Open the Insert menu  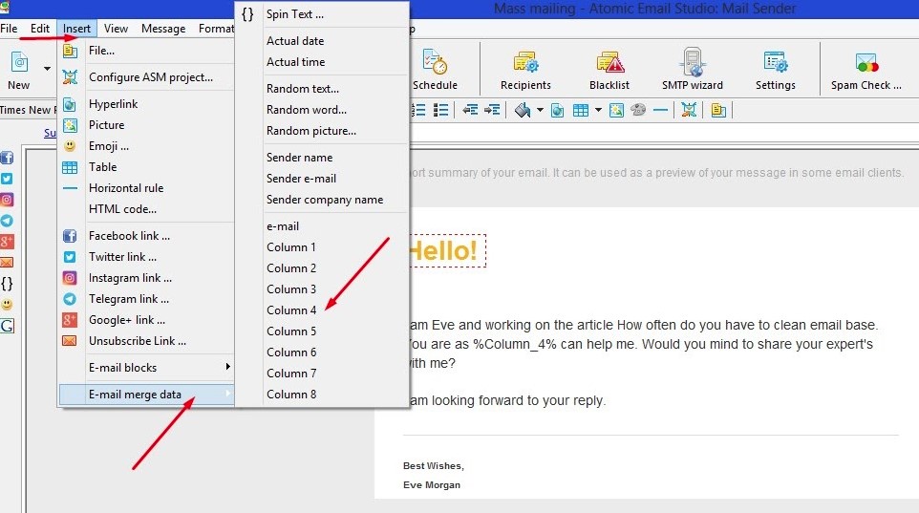tap(76, 28)
